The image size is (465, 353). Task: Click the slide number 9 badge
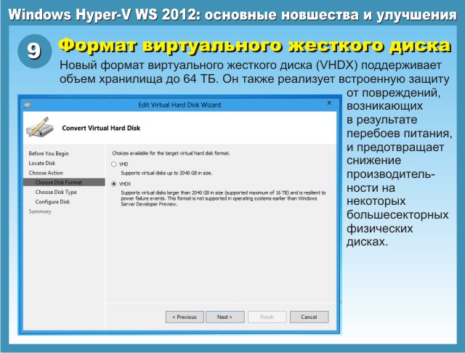coord(34,51)
